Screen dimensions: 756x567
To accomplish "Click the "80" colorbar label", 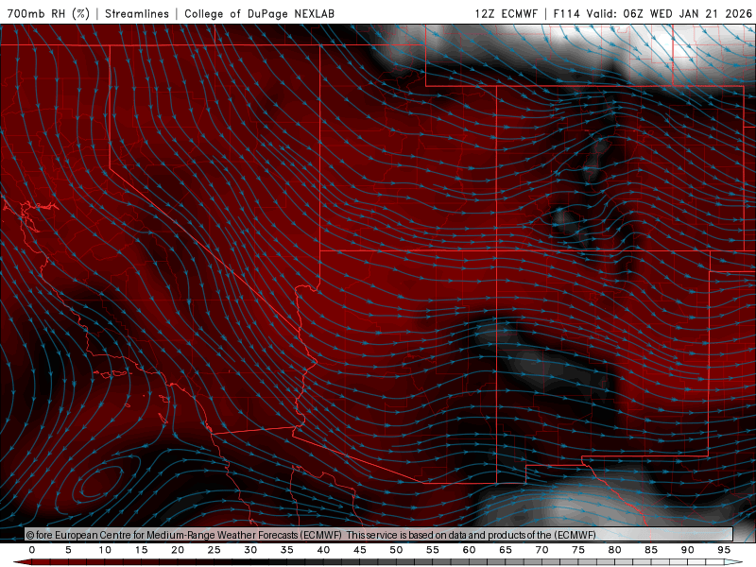I will click(x=615, y=550).
